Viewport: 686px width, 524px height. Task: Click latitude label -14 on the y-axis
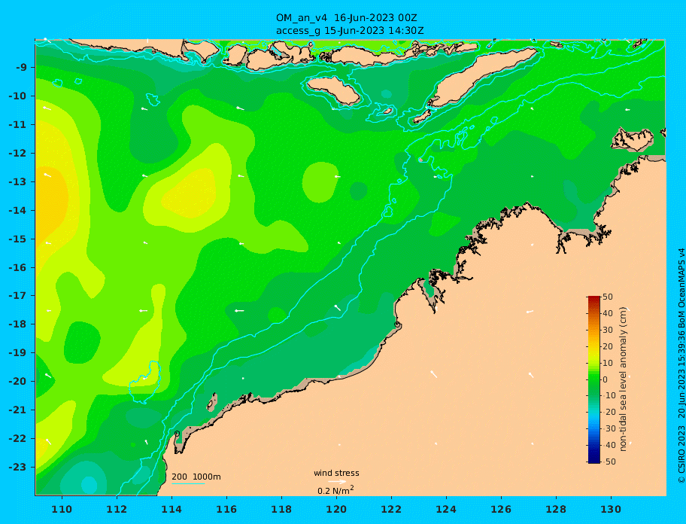click(18, 211)
